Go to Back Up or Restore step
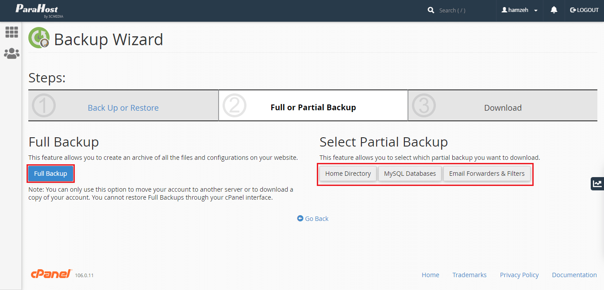The height and width of the screenshot is (290, 604). (123, 108)
